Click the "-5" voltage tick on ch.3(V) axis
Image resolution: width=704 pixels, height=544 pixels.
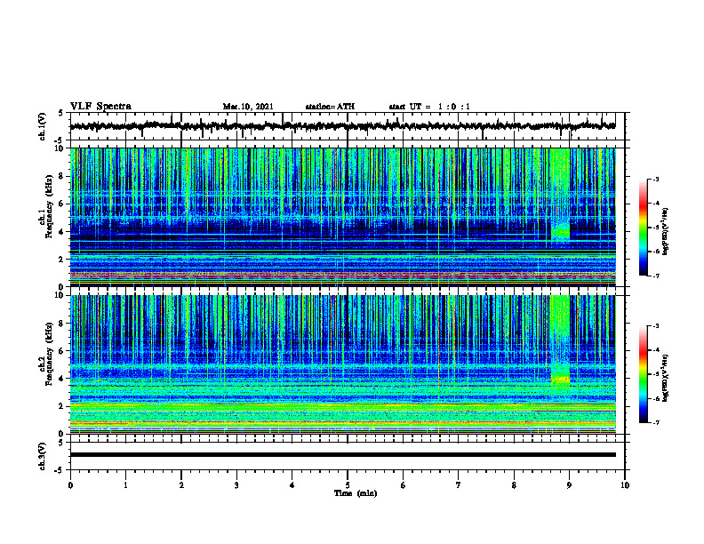60,470
